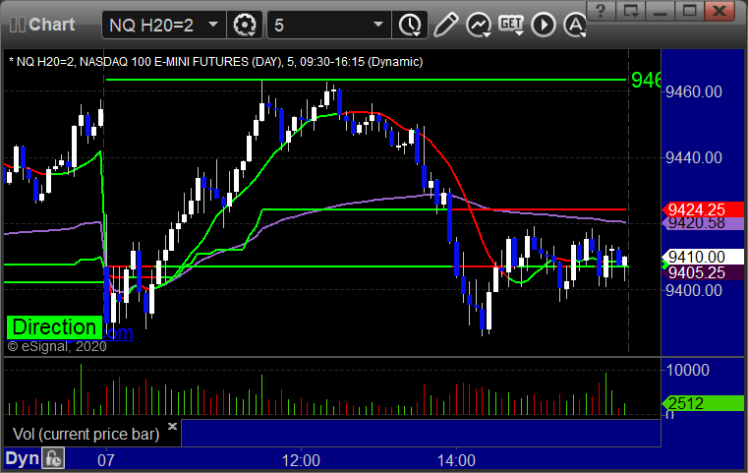Click the Vol (current price bar) label
The image size is (748, 473).
pos(86,434)
